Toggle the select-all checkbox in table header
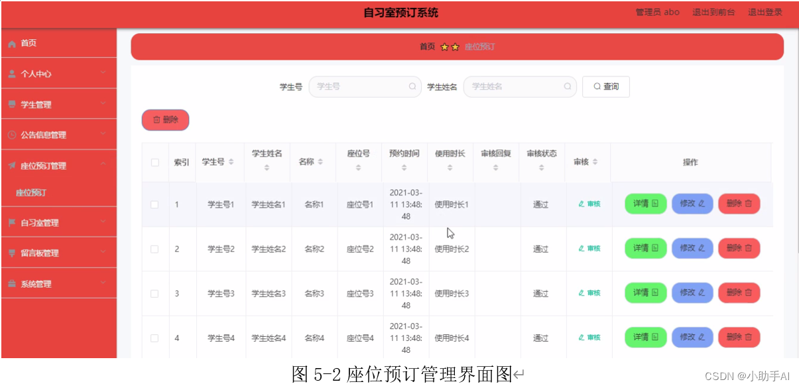 pyautogui.click(x=155, y=162)
